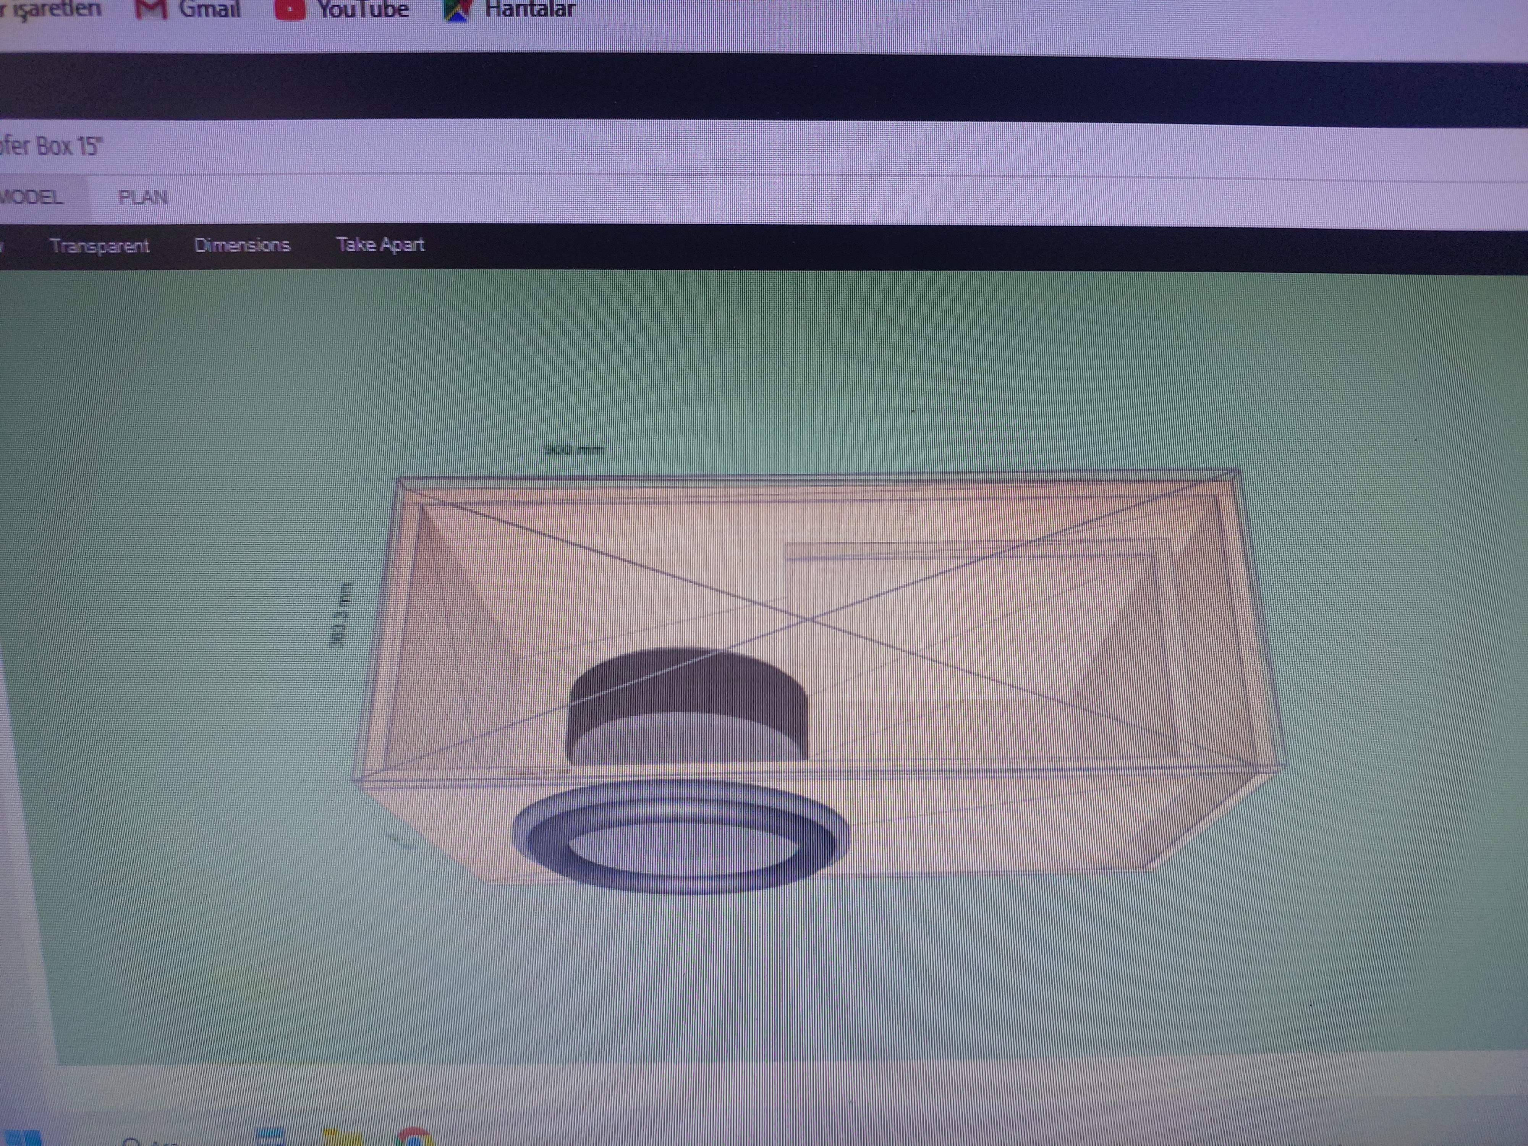Open the blue taskbar widget icon
This screenshot has height=1146, width=1528.
coord(270,1137)
